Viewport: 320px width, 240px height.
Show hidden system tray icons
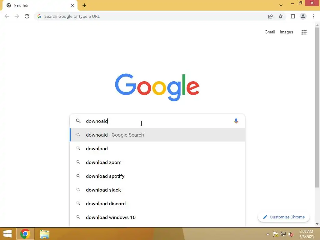(x=268, y=234)
